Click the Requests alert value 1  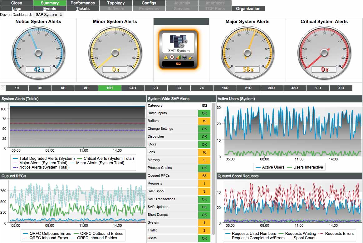pyautogui.click(x=204, y=183)
